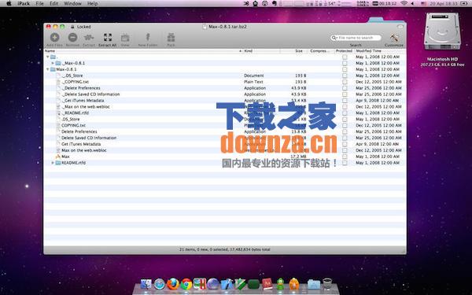Open the Macintosh HD desktop drive

point(442,31)
